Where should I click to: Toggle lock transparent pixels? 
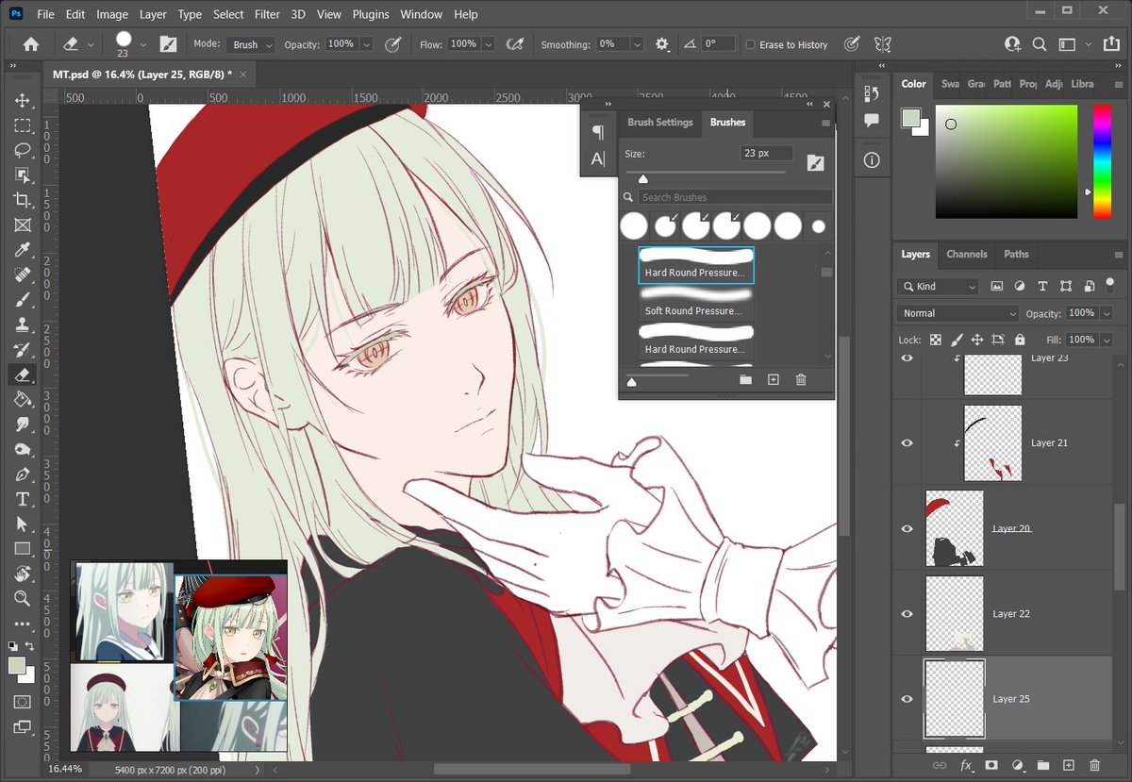pyautogui.click(x=936, y=340)
